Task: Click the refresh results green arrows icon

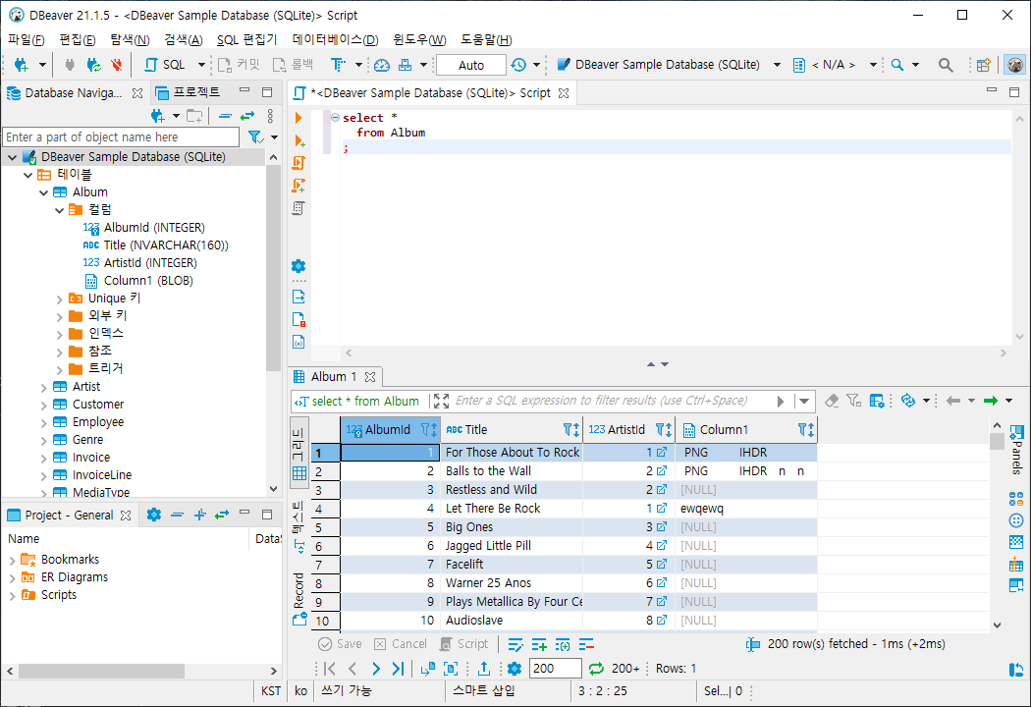Action: [x=596, y=668]
